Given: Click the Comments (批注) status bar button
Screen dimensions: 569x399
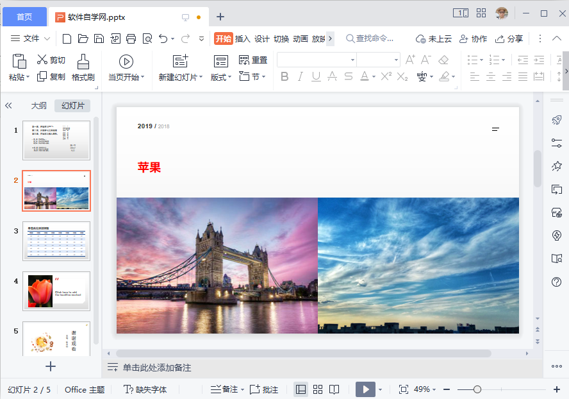Looking at the screenshot, I should 264,389.
